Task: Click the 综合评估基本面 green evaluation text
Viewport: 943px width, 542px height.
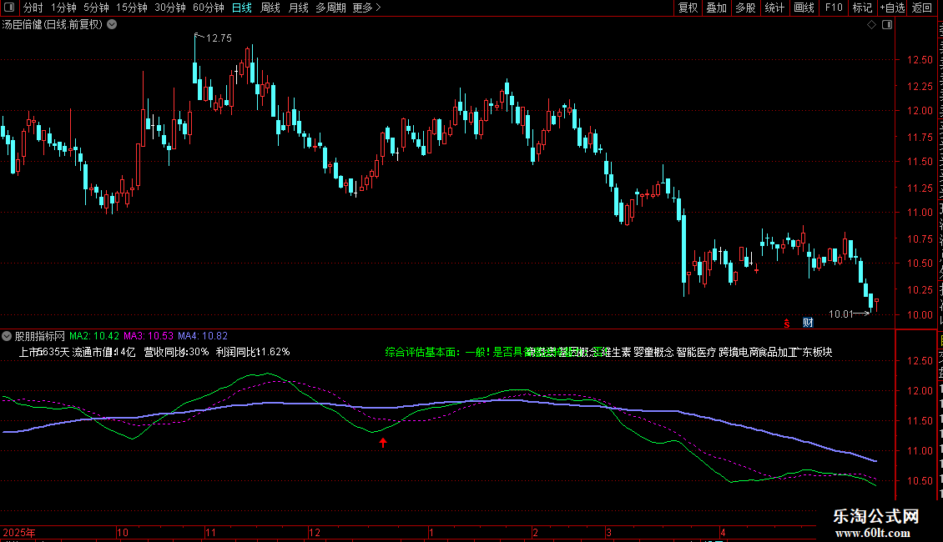Action: click(421, 352)
